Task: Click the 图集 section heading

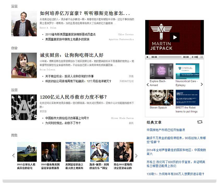Action: tap(14, 135)
